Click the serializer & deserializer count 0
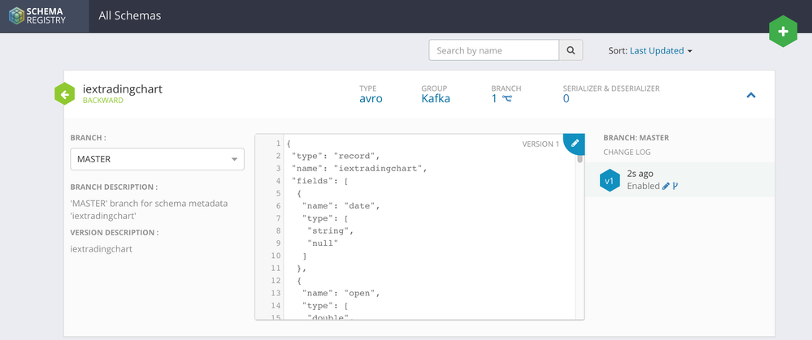This screenshot has height=340, width=812. point(567,99)
